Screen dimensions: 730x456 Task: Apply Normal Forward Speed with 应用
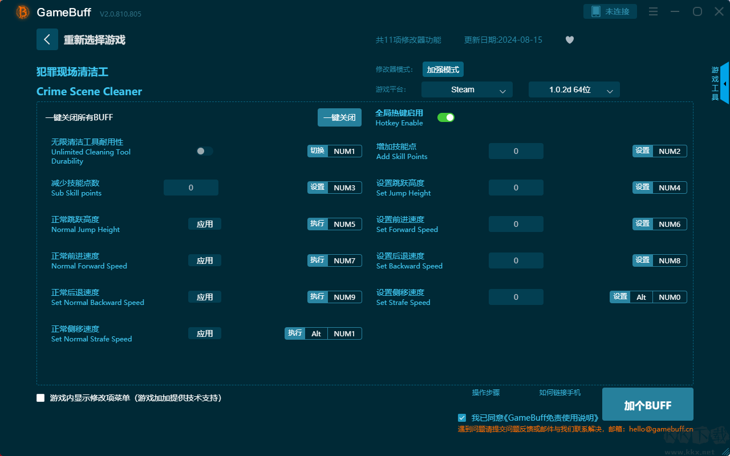pyautogui.click(x=205, y=260)
